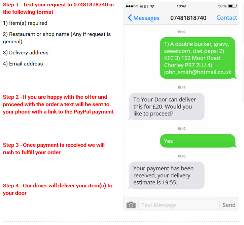Click the Step 4 driver delivery heading

click(x=58, y=189)
